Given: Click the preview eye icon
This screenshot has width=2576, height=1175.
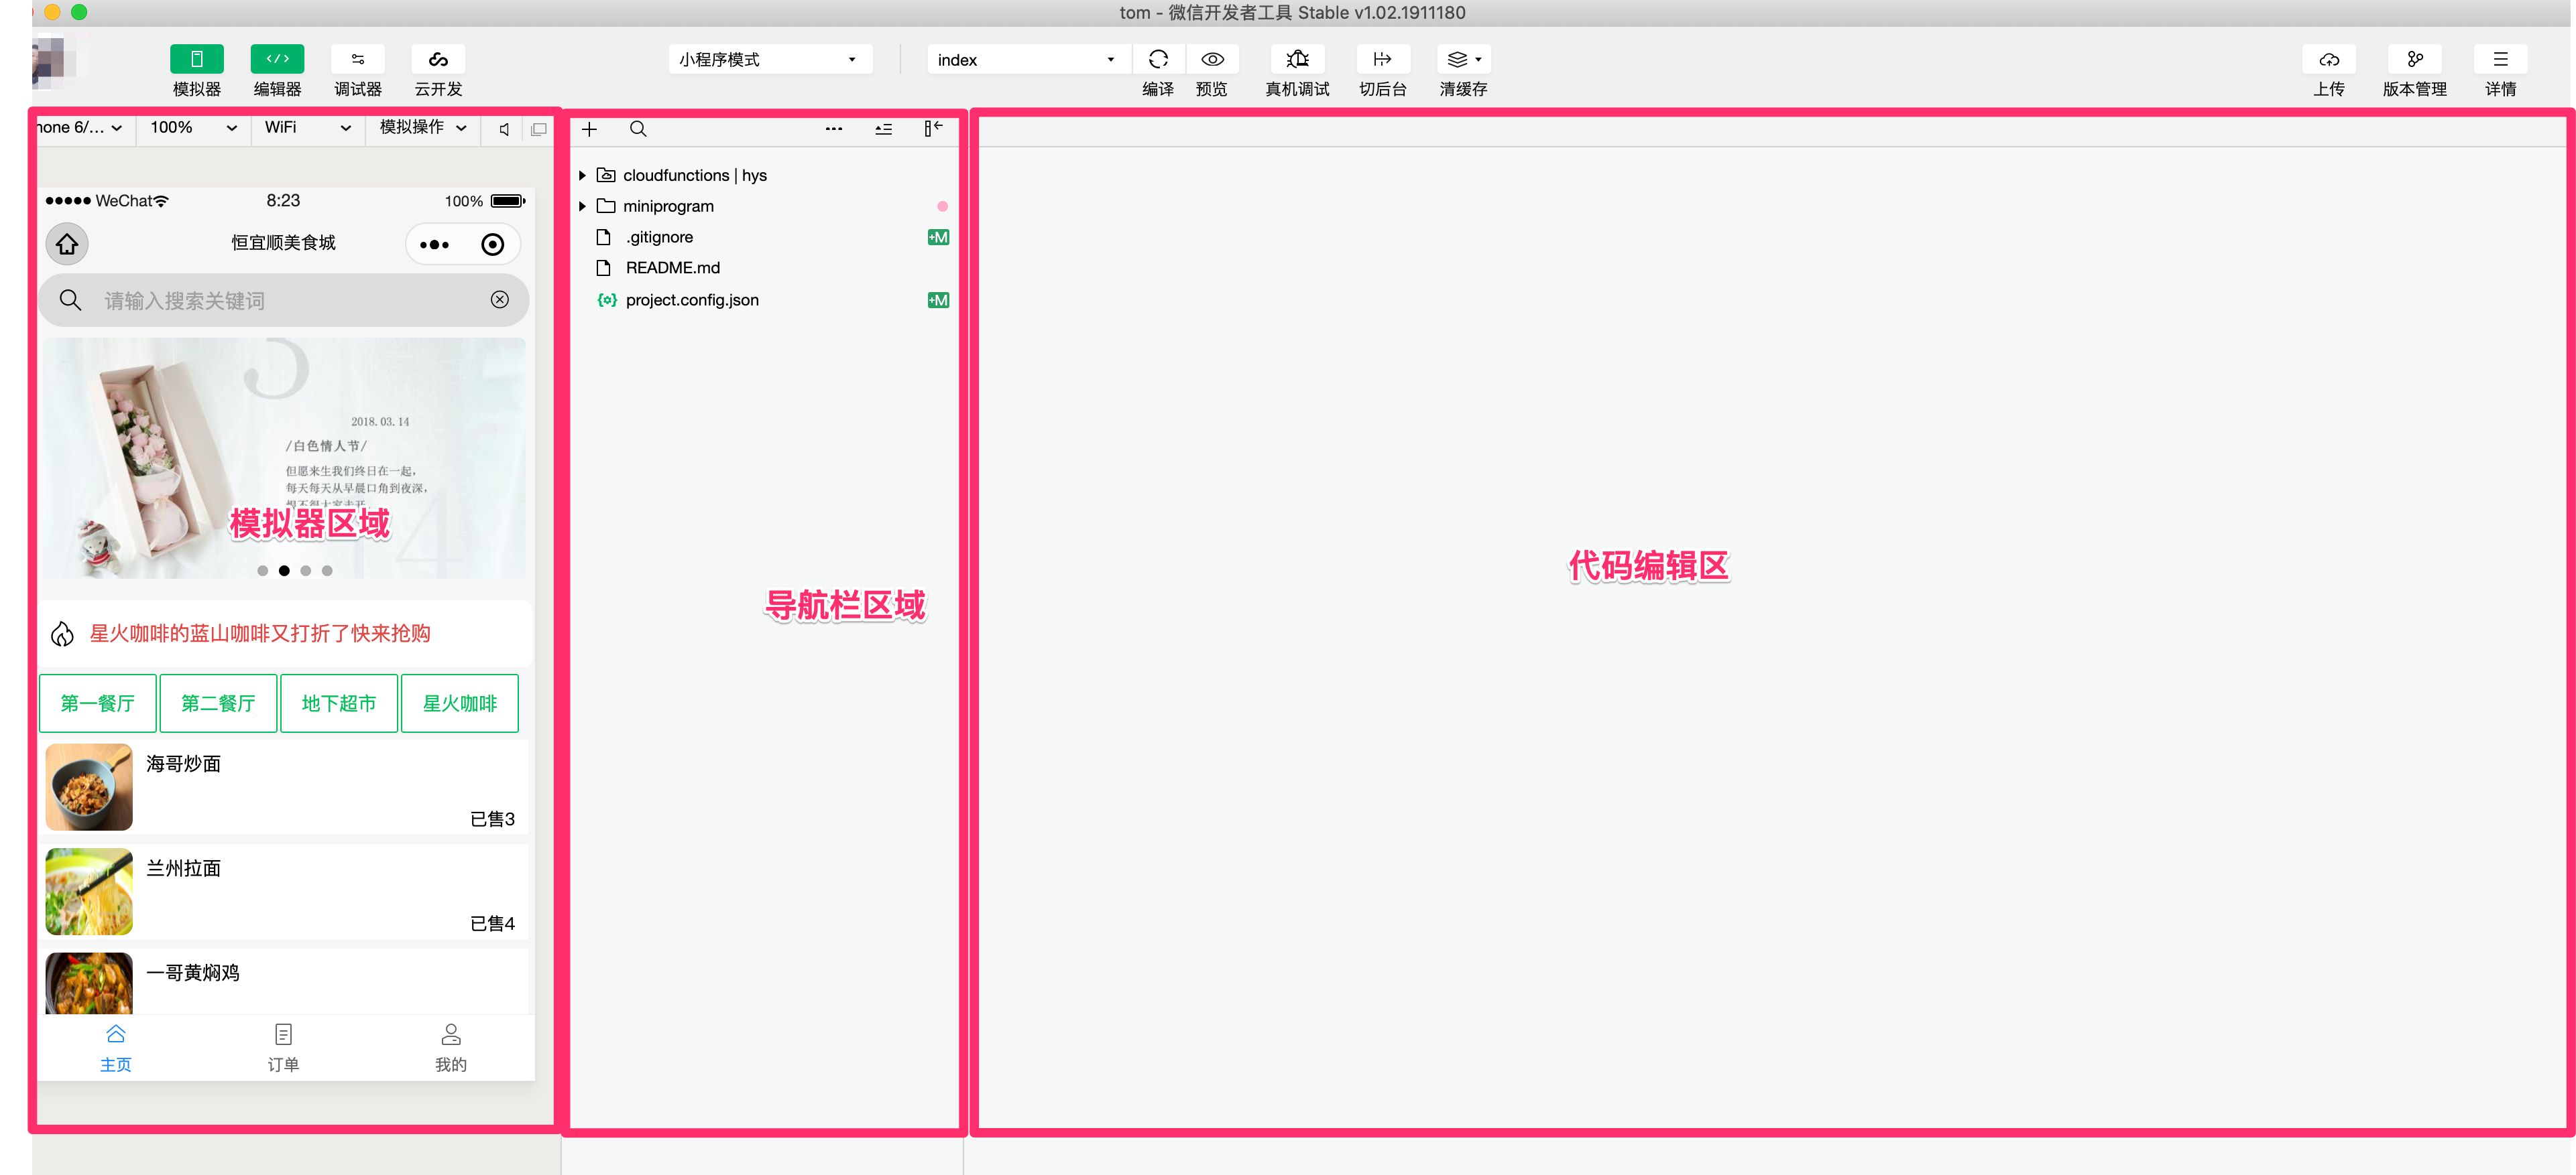Looking at the screenshot, I should (1212, 59).
